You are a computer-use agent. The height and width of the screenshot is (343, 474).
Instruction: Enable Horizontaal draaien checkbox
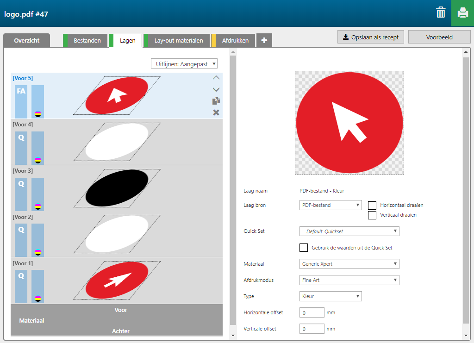[x=372, y=206]
